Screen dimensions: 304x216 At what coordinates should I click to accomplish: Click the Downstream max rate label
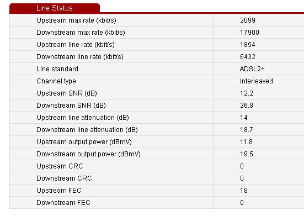(x=81, y=33)
